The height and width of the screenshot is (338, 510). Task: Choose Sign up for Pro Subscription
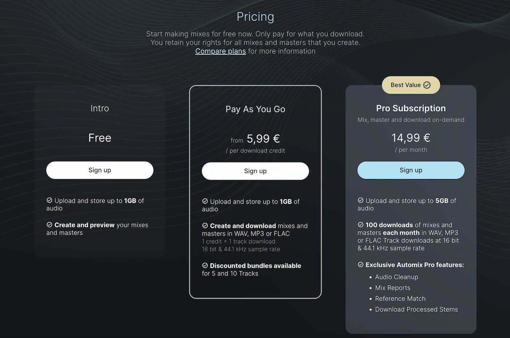pos(411,170)
